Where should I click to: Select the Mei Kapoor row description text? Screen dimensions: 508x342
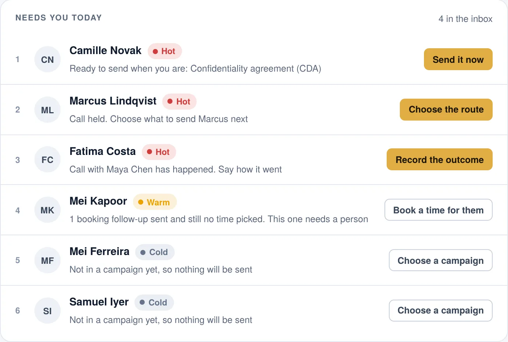[219, 219]
